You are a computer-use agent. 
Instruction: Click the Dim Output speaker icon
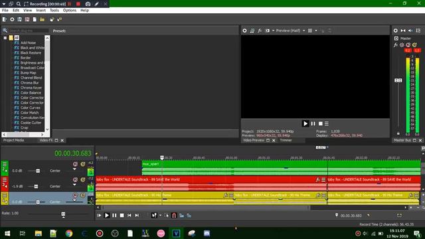pos(410,31)
